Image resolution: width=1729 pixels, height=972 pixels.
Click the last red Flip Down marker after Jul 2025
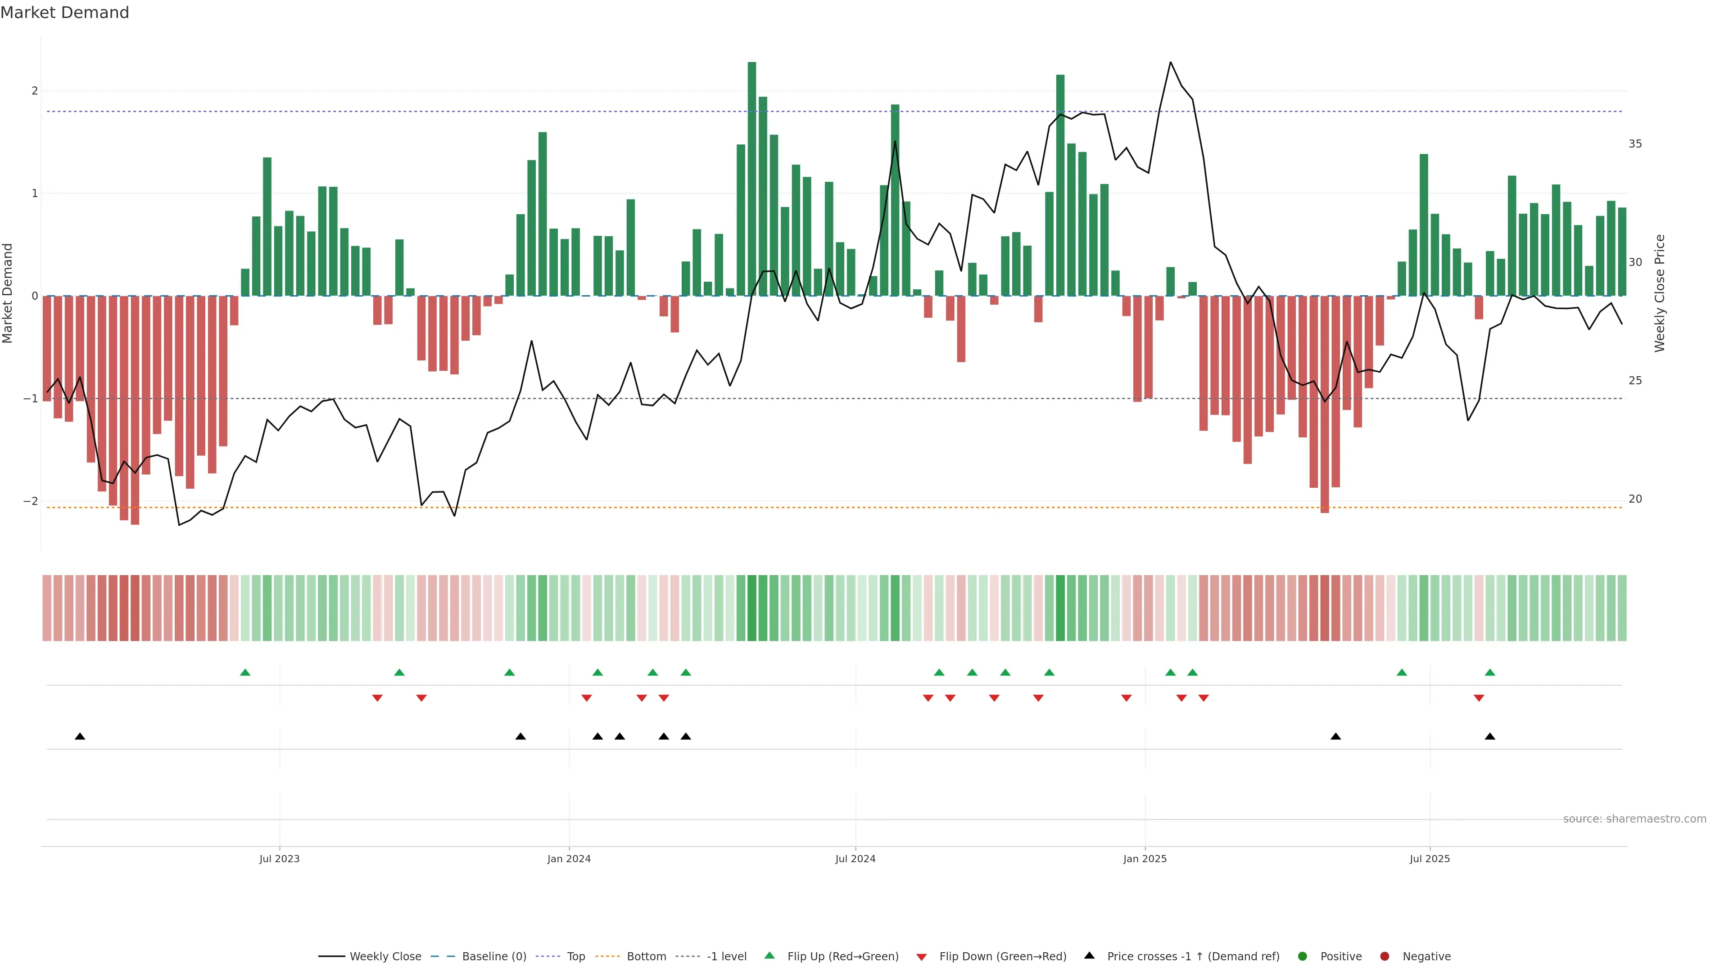pyautogui.click(x=1479, y=698)
